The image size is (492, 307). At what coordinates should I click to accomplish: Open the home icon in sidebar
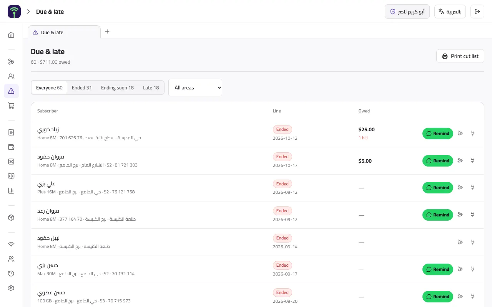click(11, 35)
